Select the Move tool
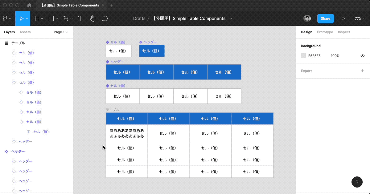Screen dimensions: 370x194 pyautogui.click(x=21, y=18)
